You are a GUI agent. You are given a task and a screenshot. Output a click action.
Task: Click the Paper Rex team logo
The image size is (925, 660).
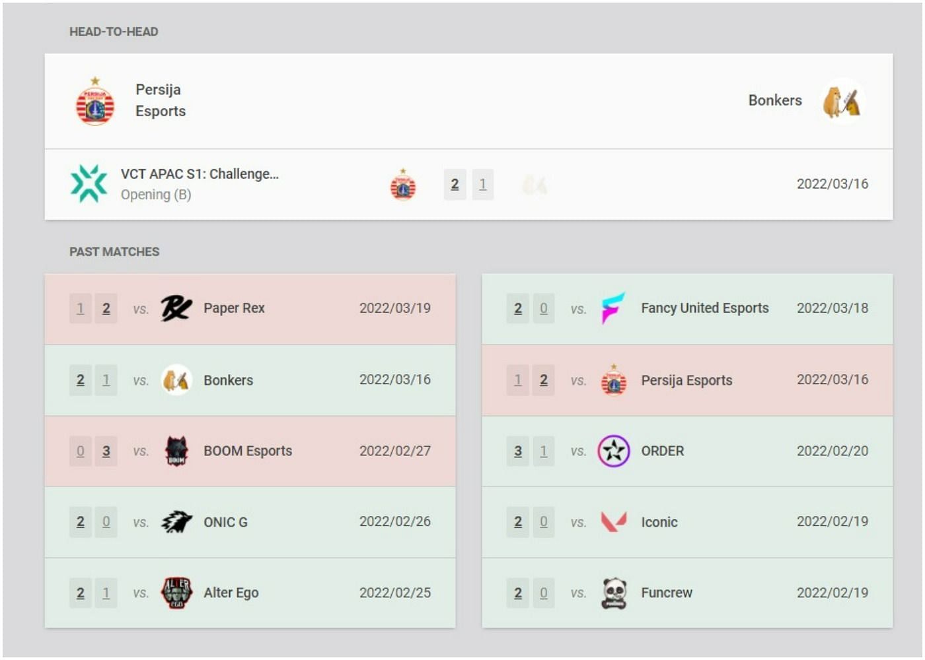pos(176,308)
